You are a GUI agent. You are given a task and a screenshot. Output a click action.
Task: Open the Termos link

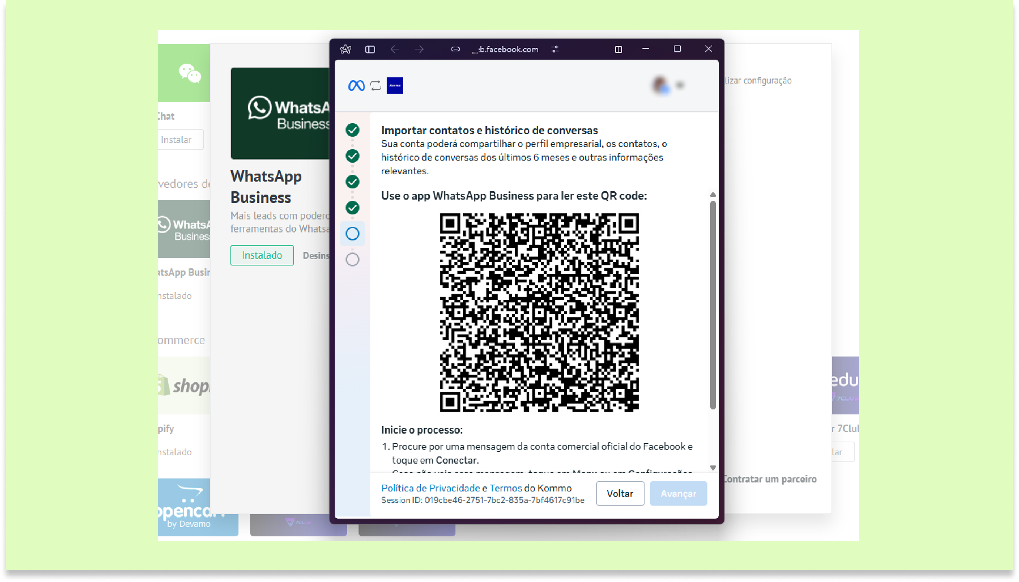pos(505,488)
